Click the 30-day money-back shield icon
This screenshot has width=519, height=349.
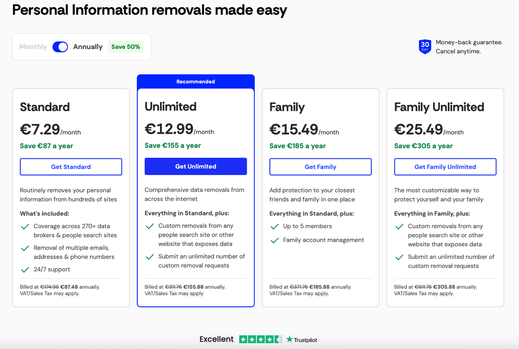click(x=425, y=47)
